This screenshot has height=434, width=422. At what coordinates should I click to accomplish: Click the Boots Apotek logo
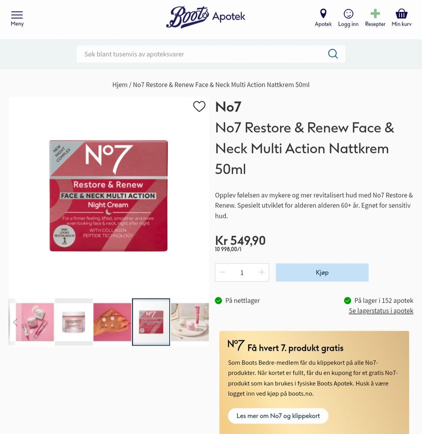coord(205,17)
